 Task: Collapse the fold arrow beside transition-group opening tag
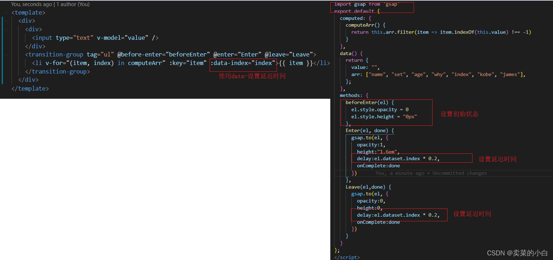click(x=7, y=55)
